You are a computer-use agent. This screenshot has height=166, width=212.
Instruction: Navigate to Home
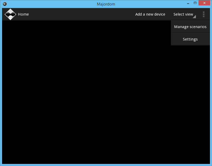pos(23,14)
